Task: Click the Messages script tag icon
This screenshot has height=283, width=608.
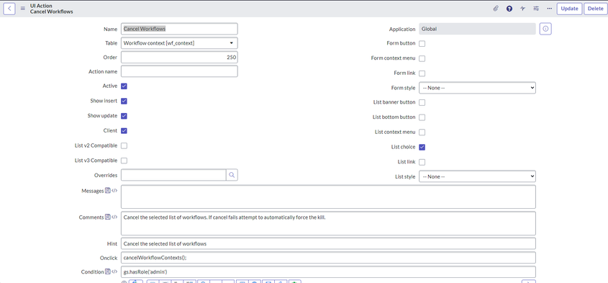Action: pos(114,191)
